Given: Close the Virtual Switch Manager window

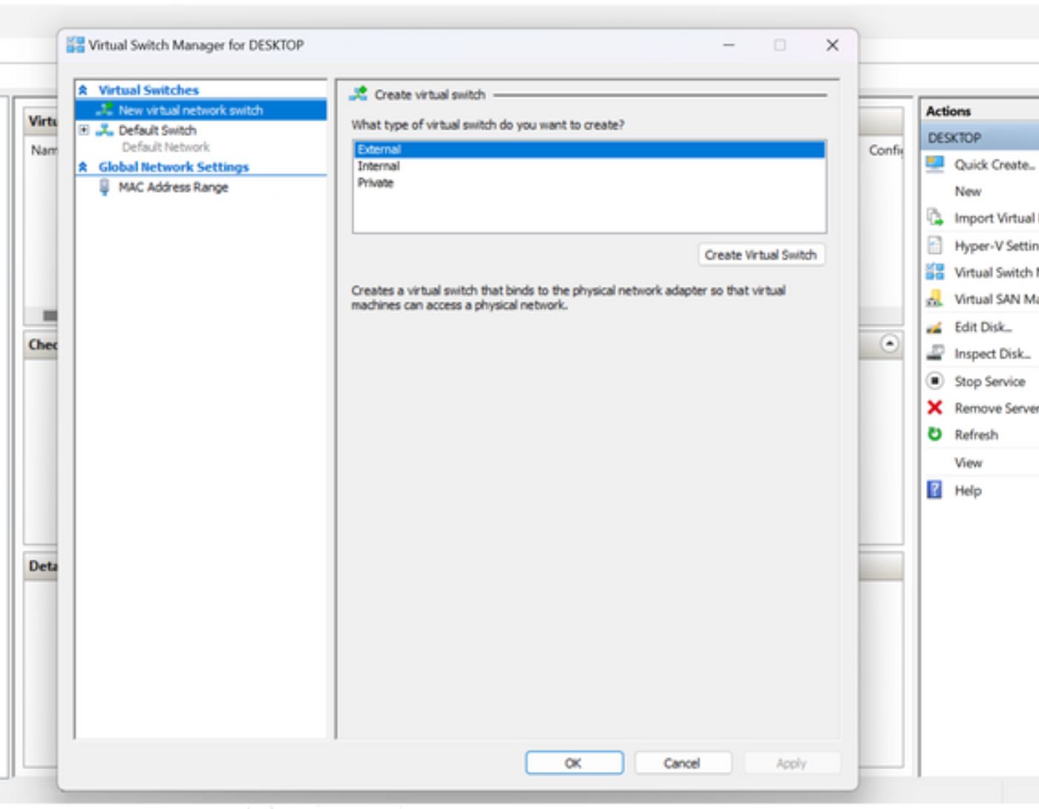Looking at the screenshot, I should click(x=833, y=45).
